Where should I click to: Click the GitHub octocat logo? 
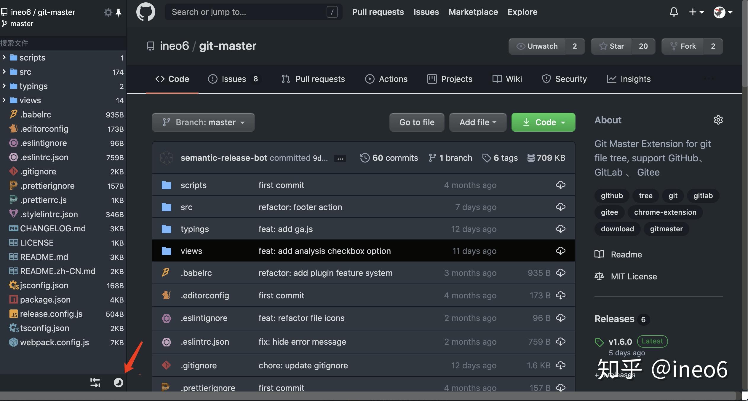[146, 12]
